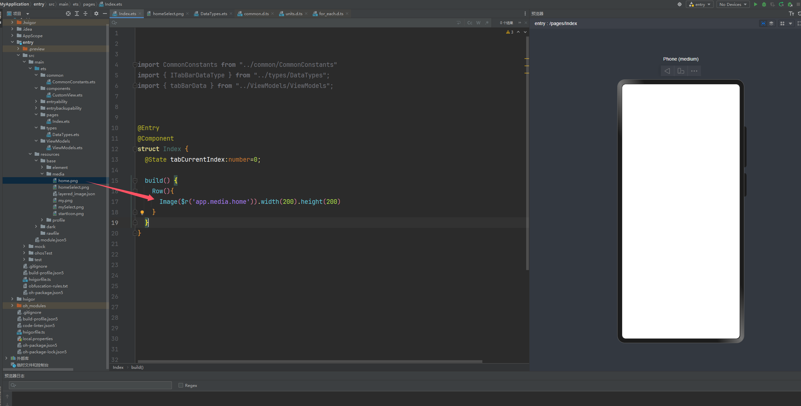Toggle regex .* option in editor search bar
The width and height of the screenshot is (801, 406).
487,23
